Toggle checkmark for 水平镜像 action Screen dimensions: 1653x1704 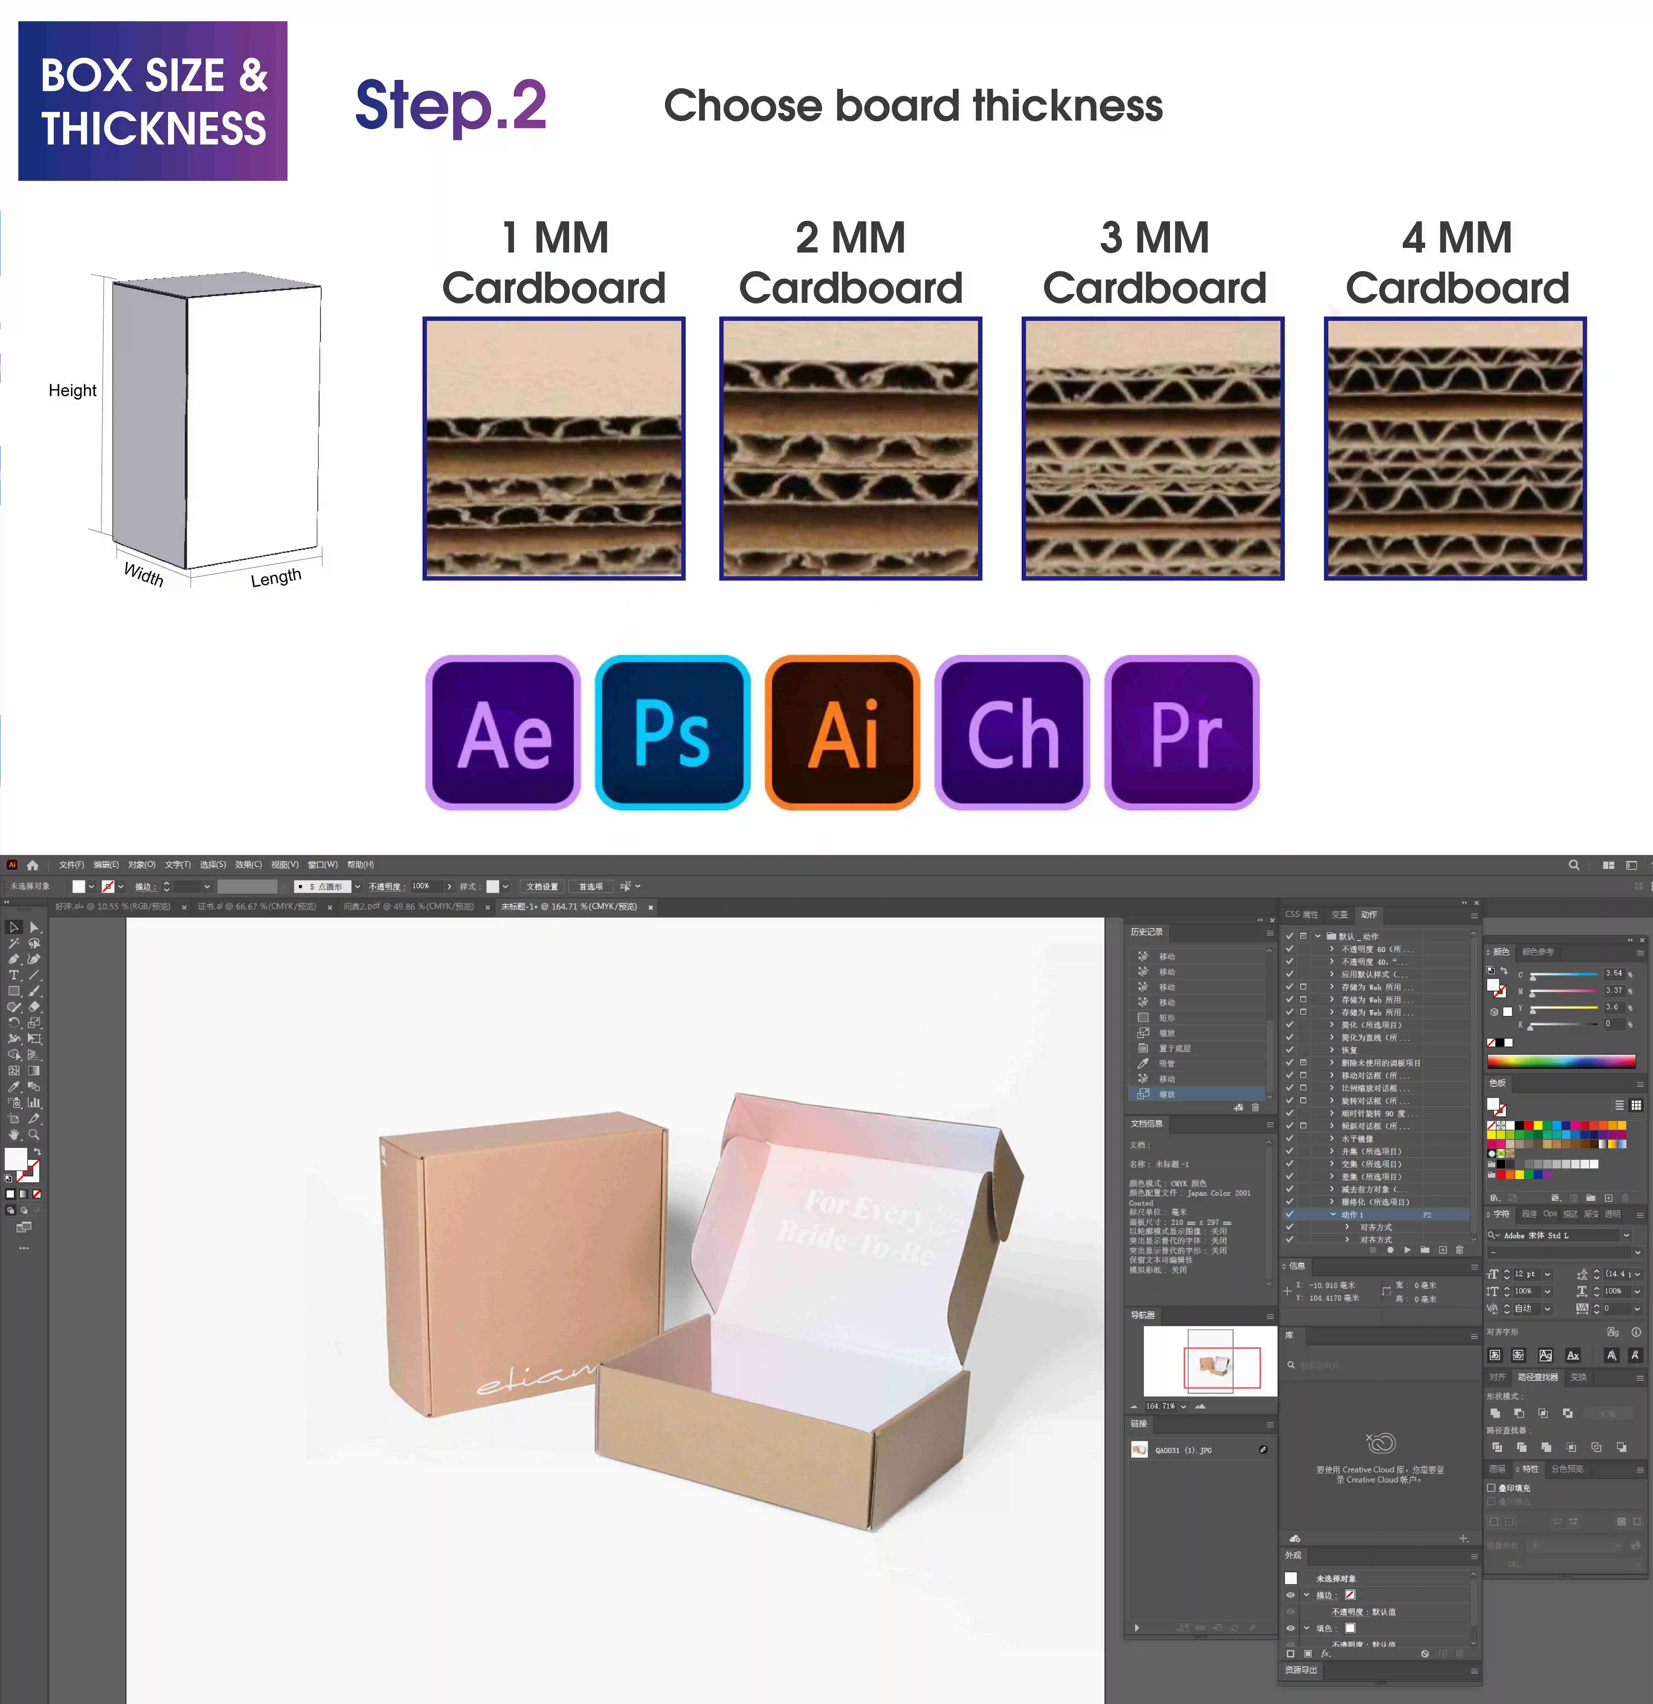[x=1290, y=1138]
